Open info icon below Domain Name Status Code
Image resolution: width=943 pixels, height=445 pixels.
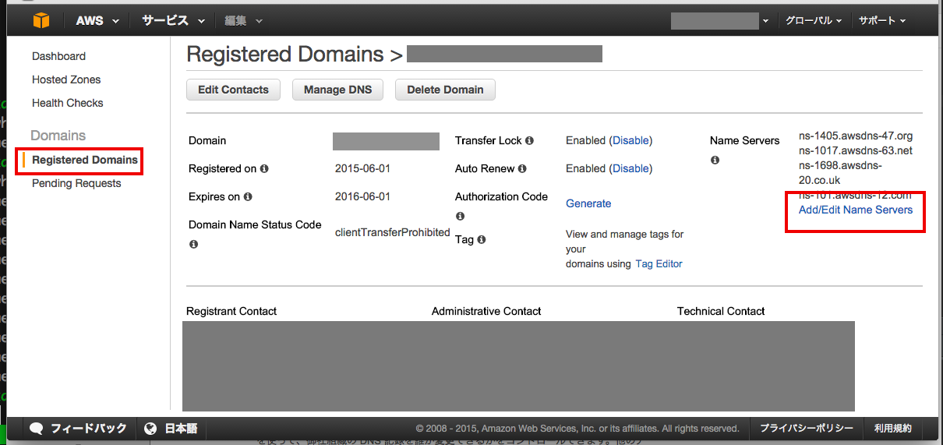(x=193, y=244)
